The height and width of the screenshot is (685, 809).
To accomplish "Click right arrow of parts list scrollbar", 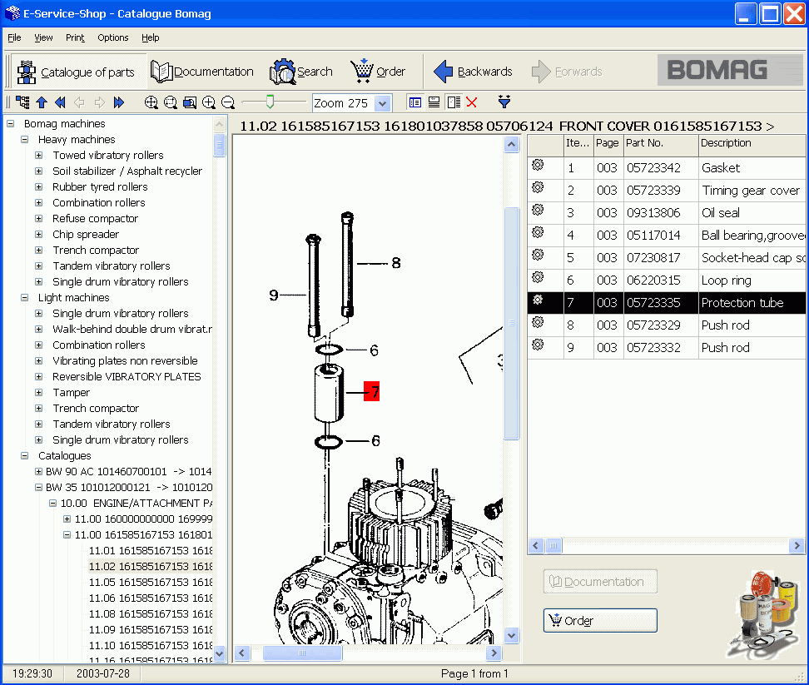I will pos(797,545).
